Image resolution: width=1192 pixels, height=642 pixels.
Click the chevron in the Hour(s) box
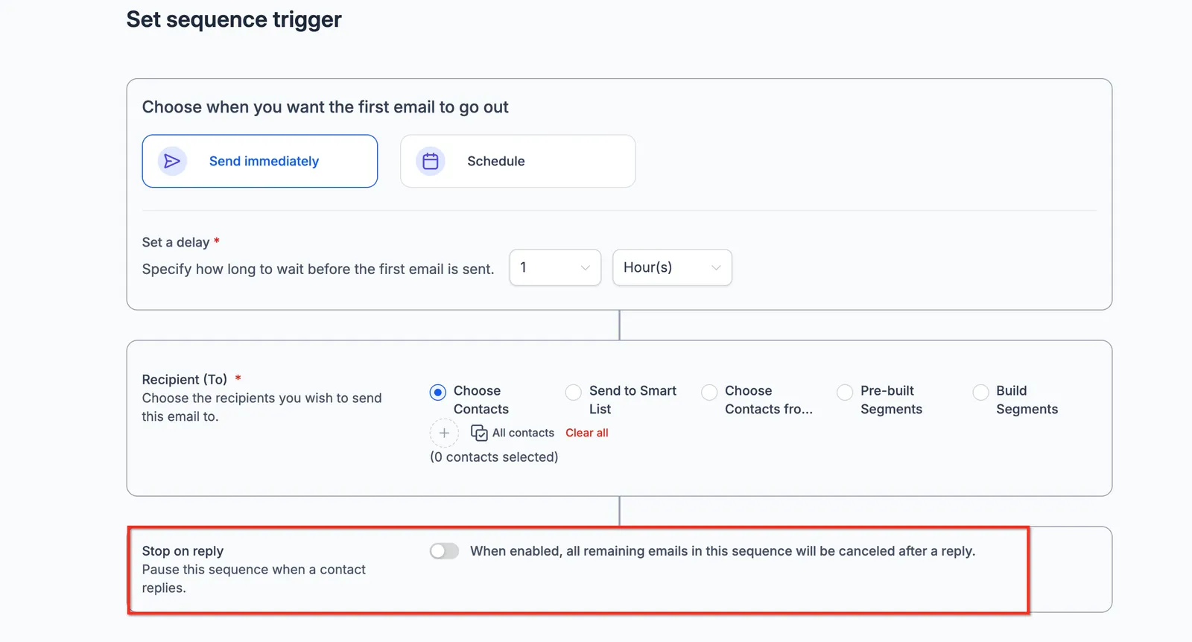point(716,267)
